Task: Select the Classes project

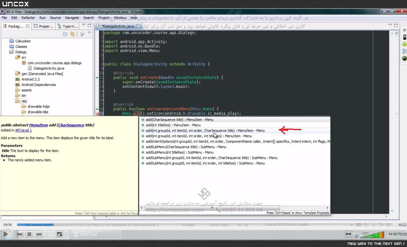Action: [x=18, y=47]
